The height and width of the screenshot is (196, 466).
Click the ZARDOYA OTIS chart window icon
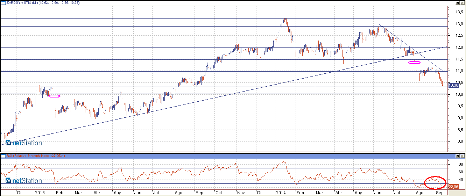pos(3,2)
